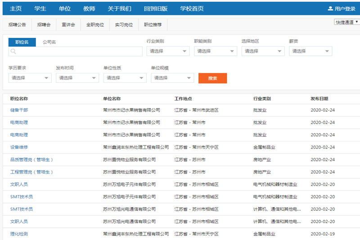Open the 教师 navigation item
This screenshot has width=360, height=240.
pyautogui.click(x=89, y=9)
